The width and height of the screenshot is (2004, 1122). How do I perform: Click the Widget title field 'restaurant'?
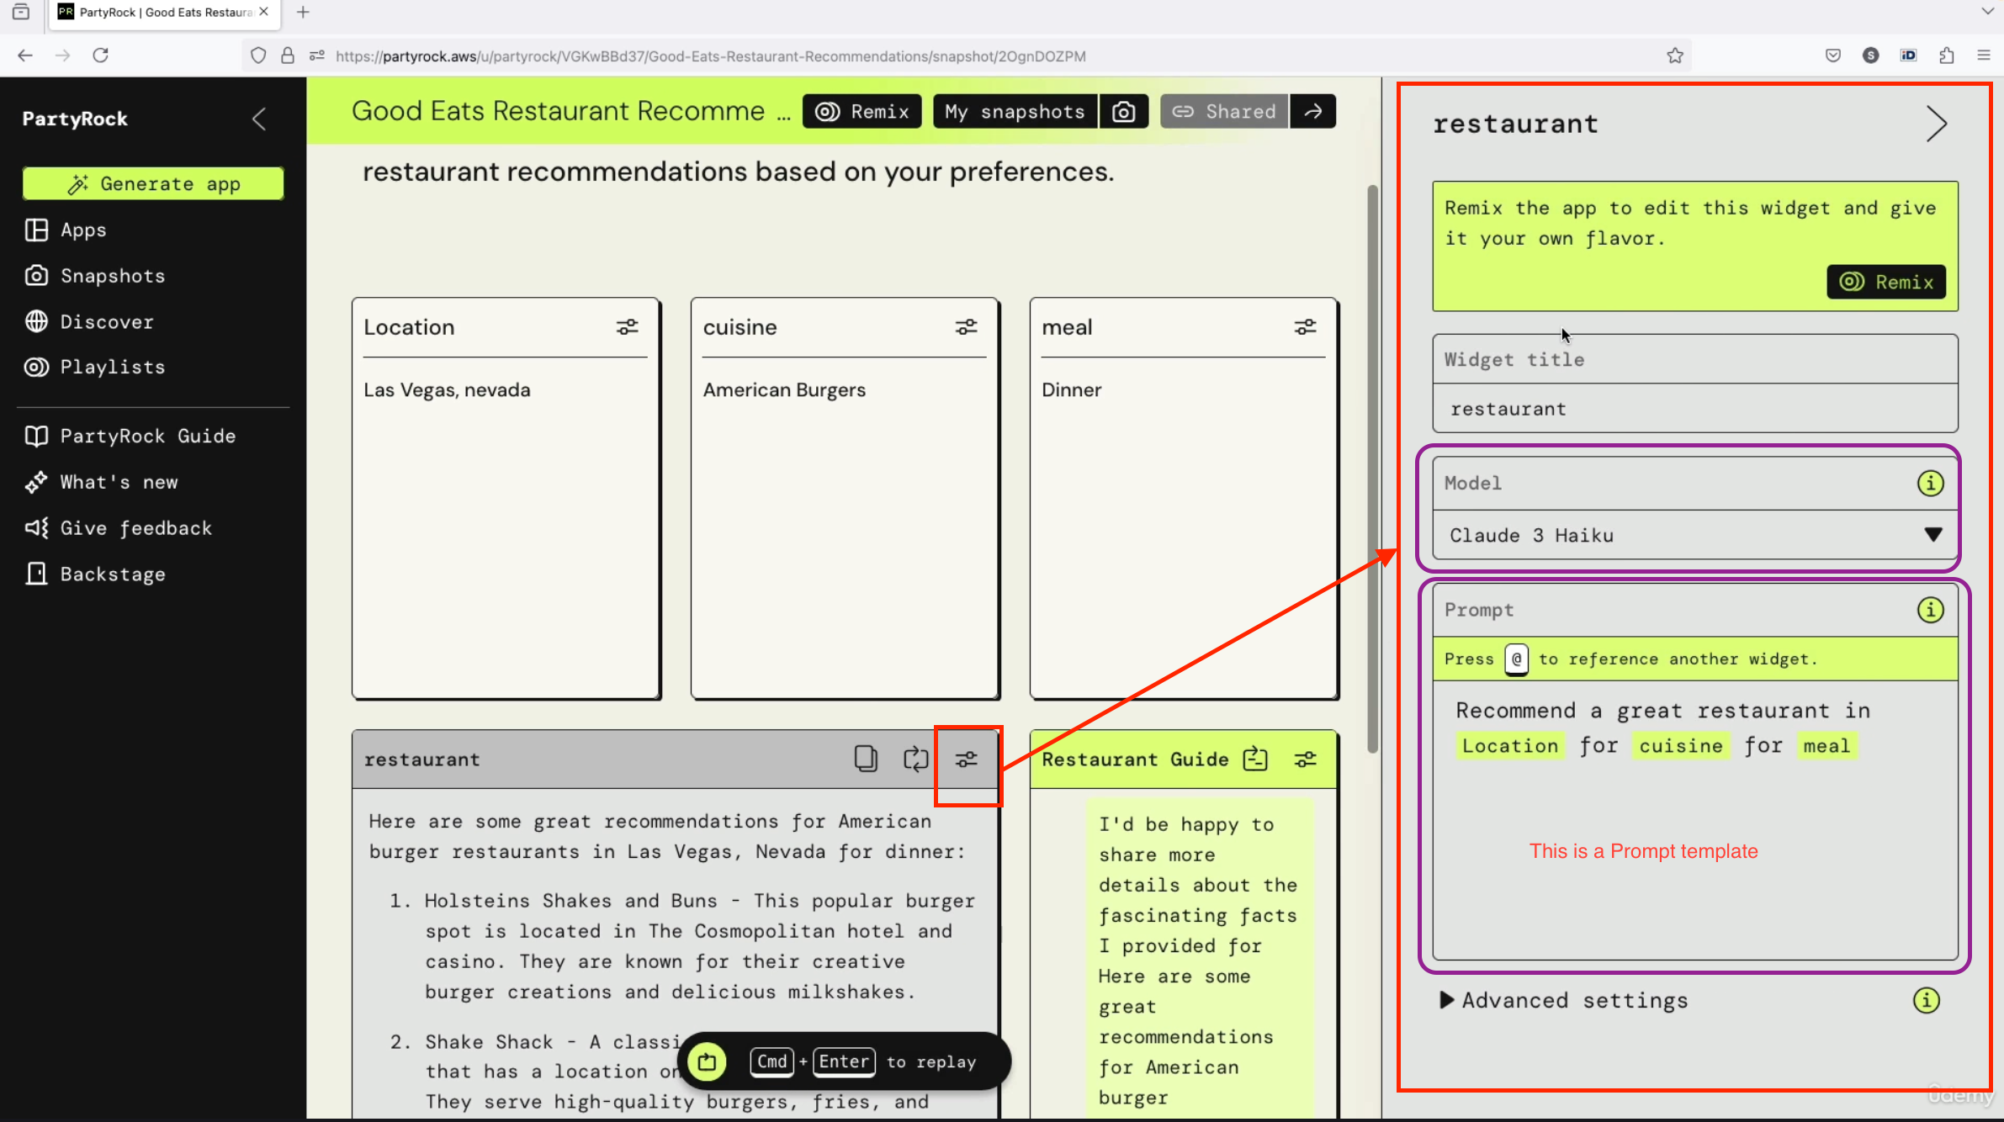pos(1695,409)
